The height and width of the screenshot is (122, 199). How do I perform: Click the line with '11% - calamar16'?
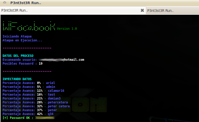(33, 91)
